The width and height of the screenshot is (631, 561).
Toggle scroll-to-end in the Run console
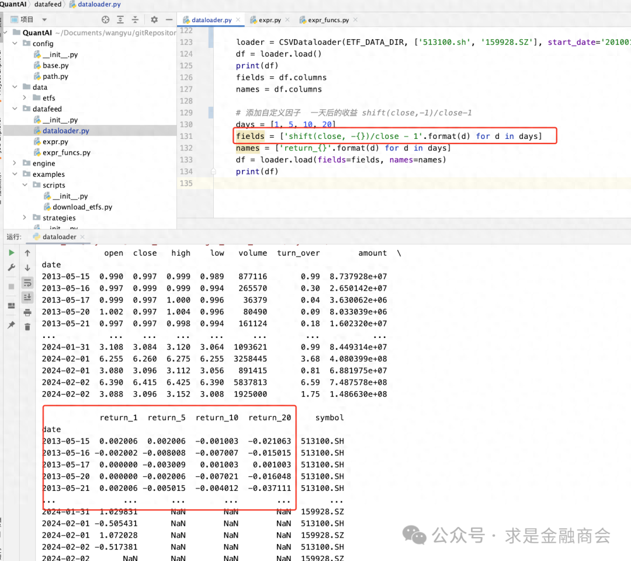27,297
